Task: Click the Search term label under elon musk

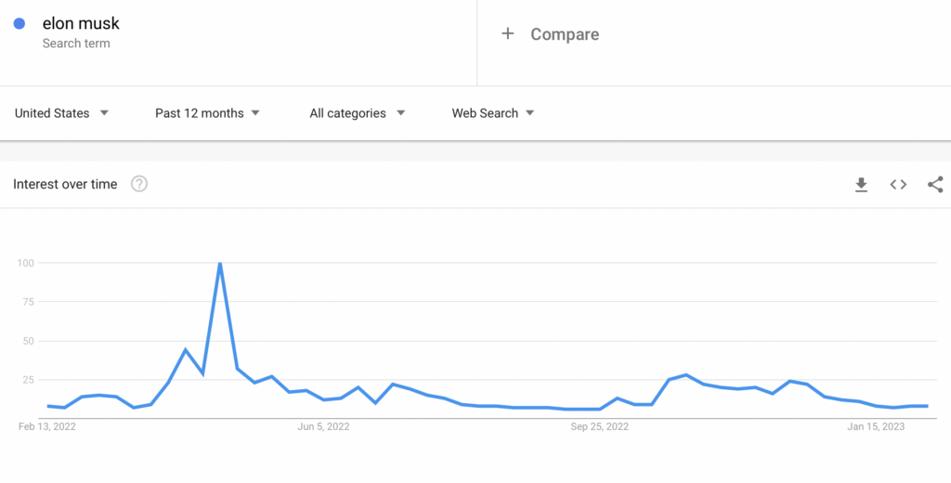Action: click(x=76, y=44)
